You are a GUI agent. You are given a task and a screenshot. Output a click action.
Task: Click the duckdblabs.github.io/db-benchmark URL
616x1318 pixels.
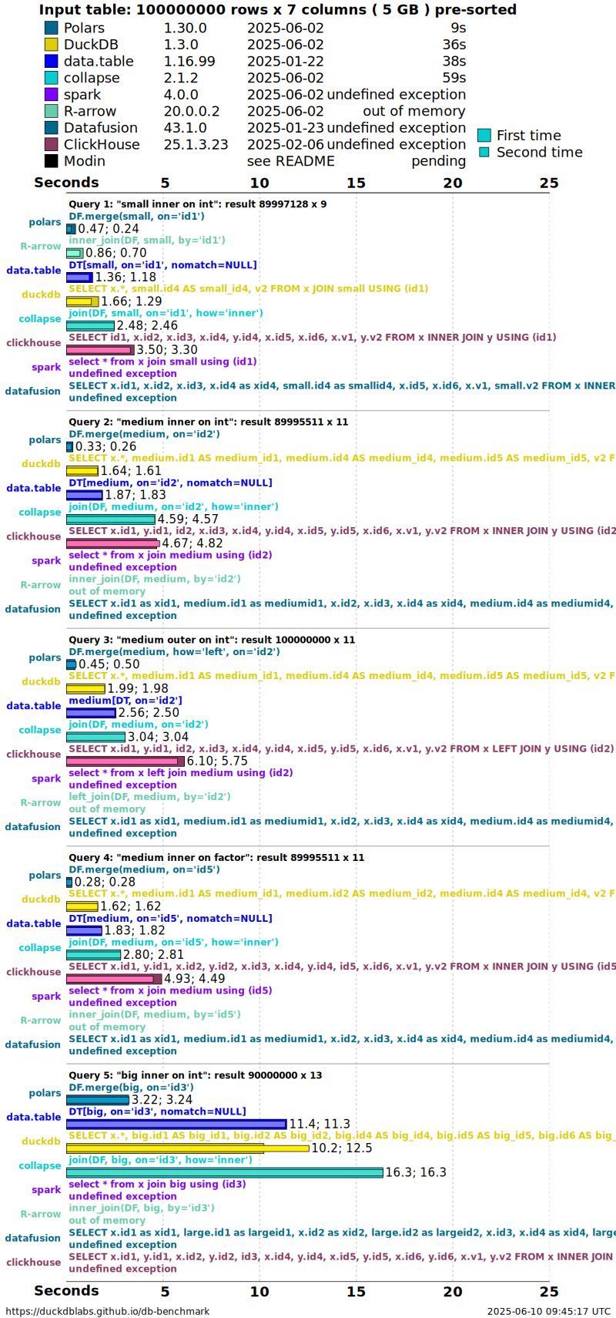pyautogui.click(x=108, y=1311)
